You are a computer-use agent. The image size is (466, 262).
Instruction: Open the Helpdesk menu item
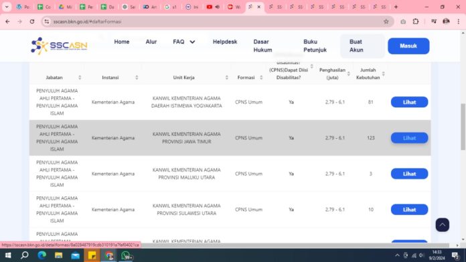(x=225, y=42)
